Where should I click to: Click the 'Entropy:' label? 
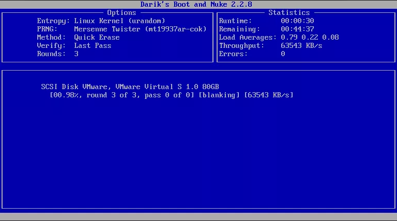pyautogui.click(x=53, y=21)
